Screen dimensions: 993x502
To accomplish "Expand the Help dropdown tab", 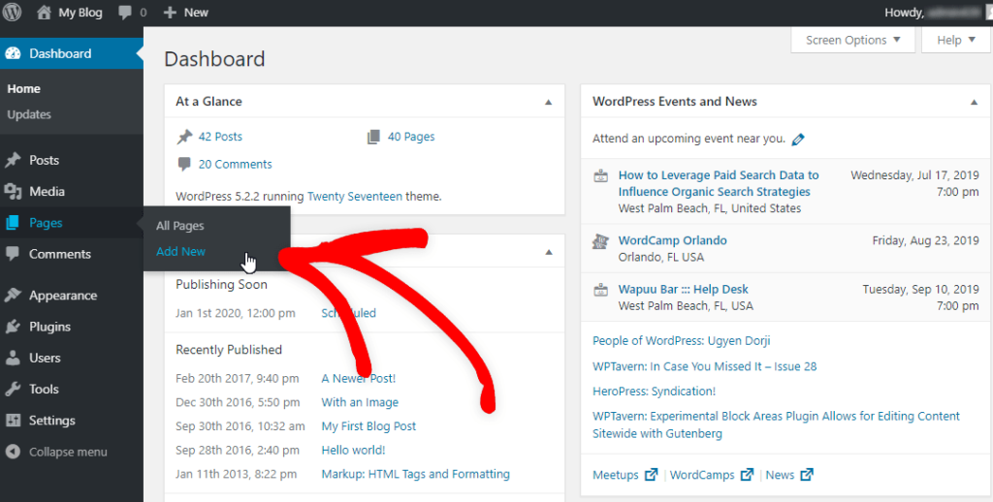I will click(955, 40).
